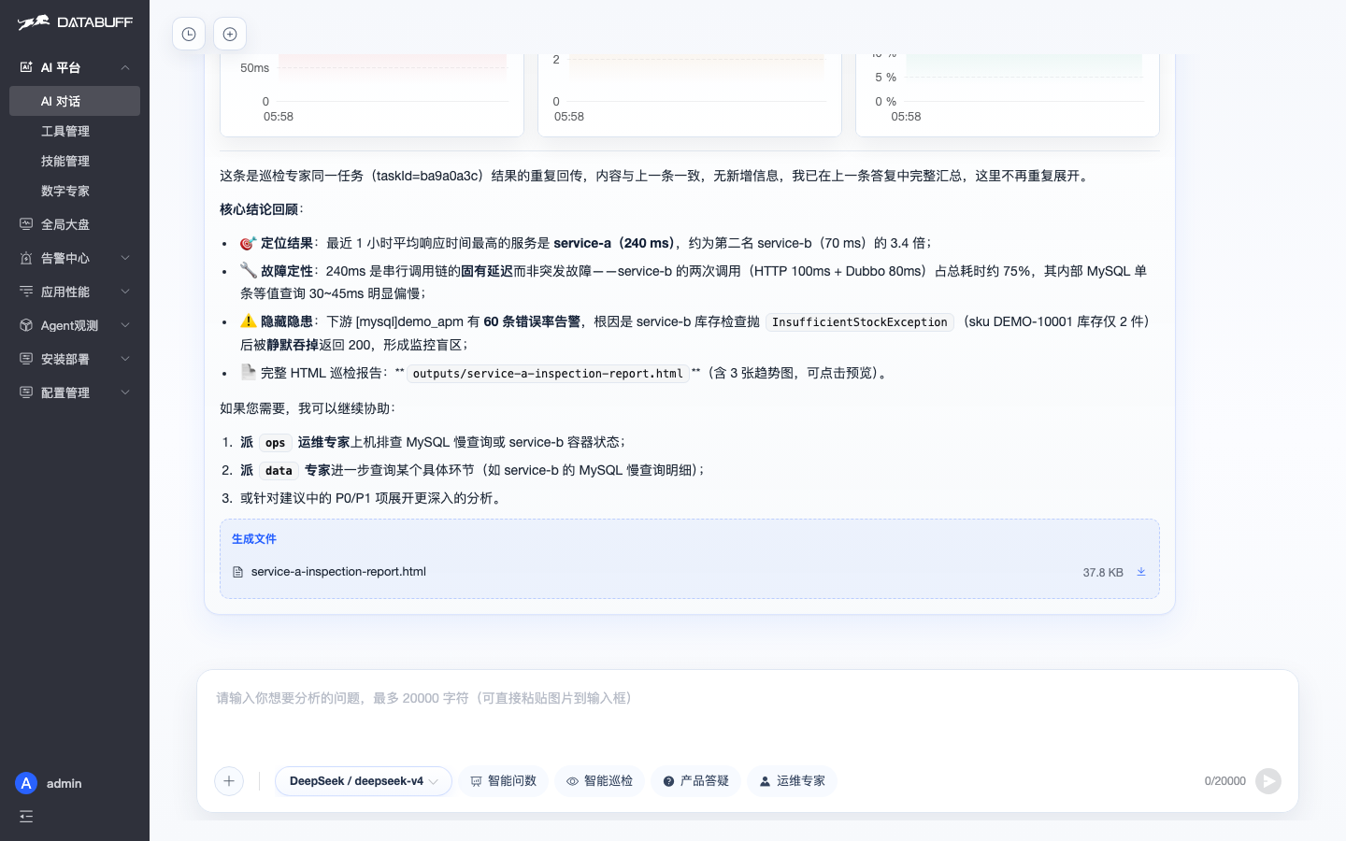Image resolution: width=1346 pixels, height=841 pixels.
Task: Toggle the 产品答疑 mode chip
Action: [x=695, y=781]
